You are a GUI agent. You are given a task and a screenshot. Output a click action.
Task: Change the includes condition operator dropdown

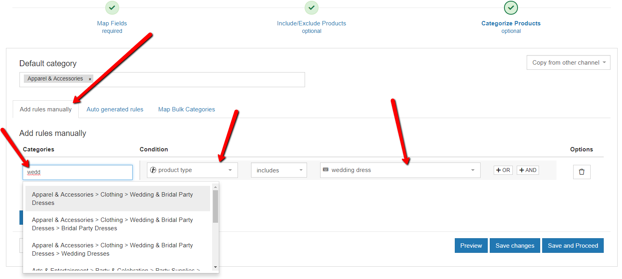click(279, 170)
